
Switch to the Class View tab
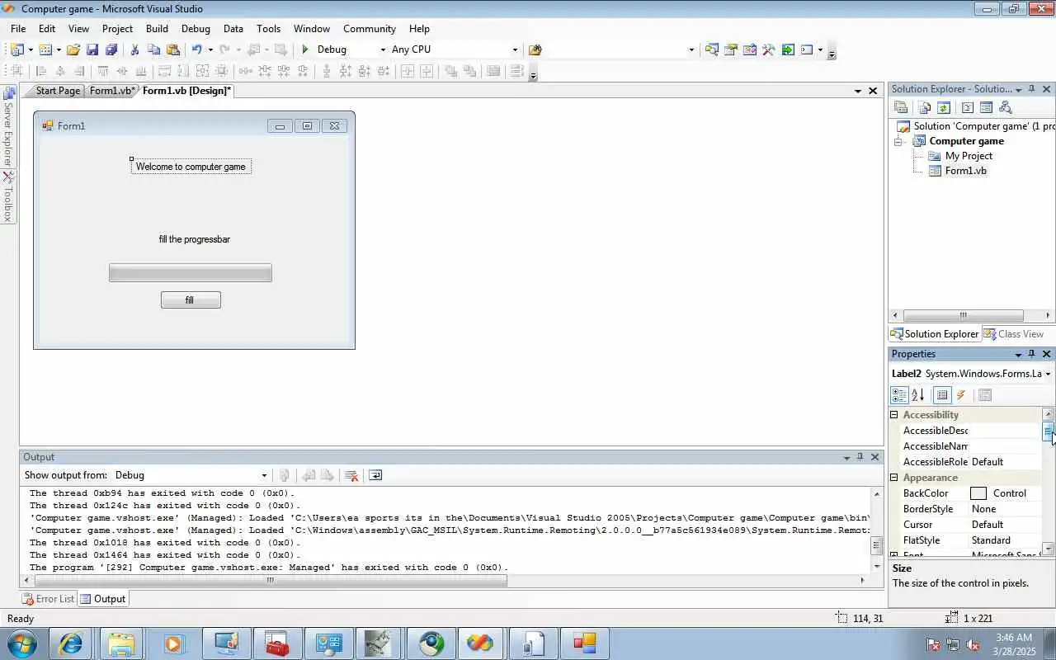click(x=1014, y=334)
